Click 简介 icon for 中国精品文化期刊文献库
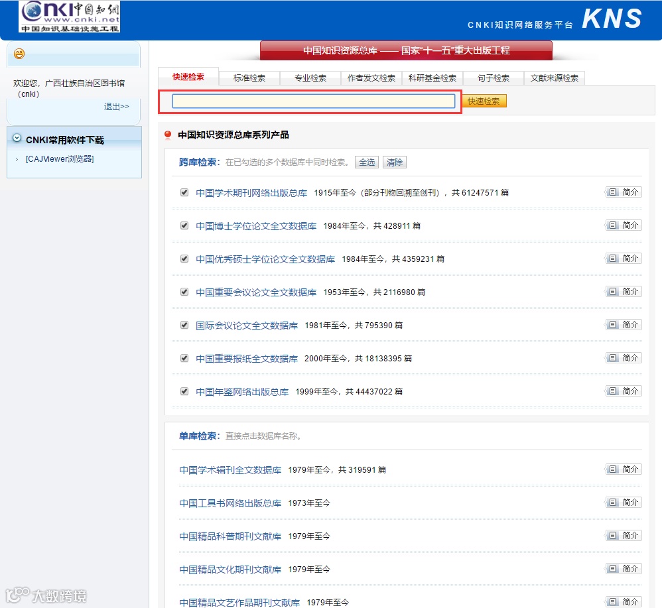Image resolution: width=662 pixels, height=608 pixels. point(624,569)
